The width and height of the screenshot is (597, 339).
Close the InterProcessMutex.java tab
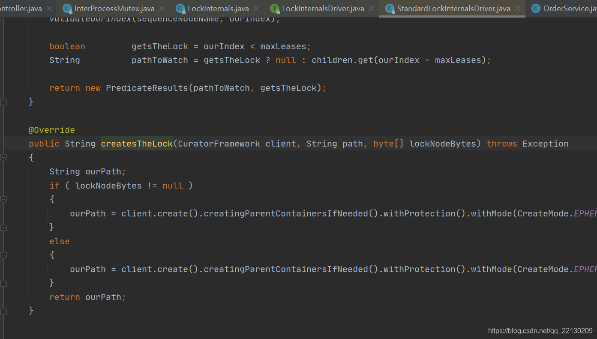click(162, 9)
